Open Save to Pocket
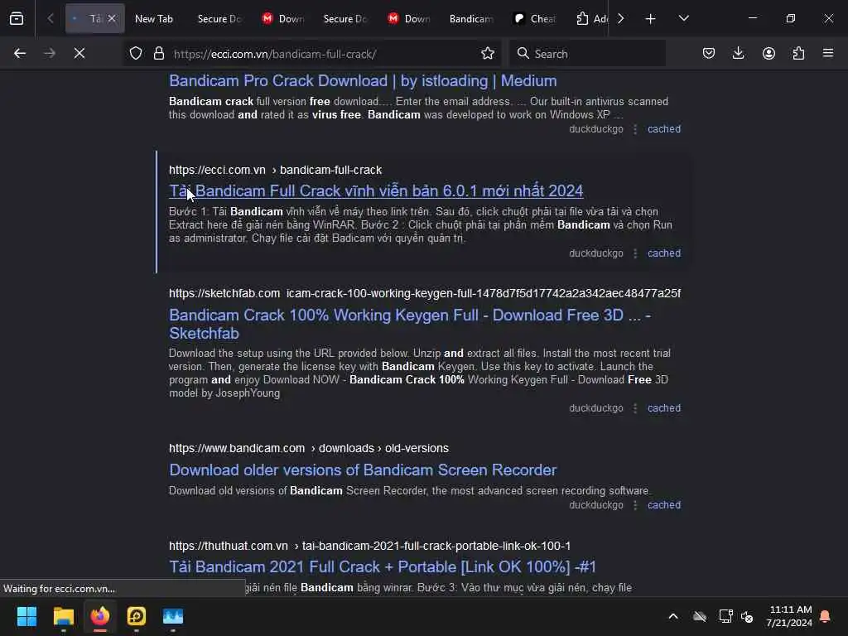 point(709,54)
